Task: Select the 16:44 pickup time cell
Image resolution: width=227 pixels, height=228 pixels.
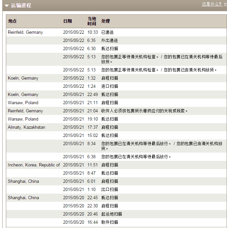Action: (x=92, y=222)
